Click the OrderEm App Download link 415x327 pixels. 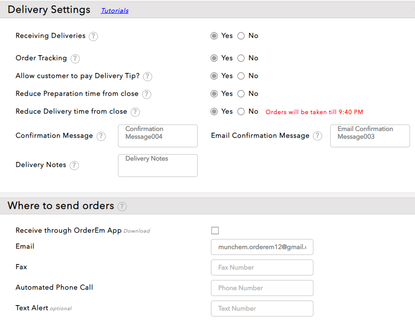point(137,231)
